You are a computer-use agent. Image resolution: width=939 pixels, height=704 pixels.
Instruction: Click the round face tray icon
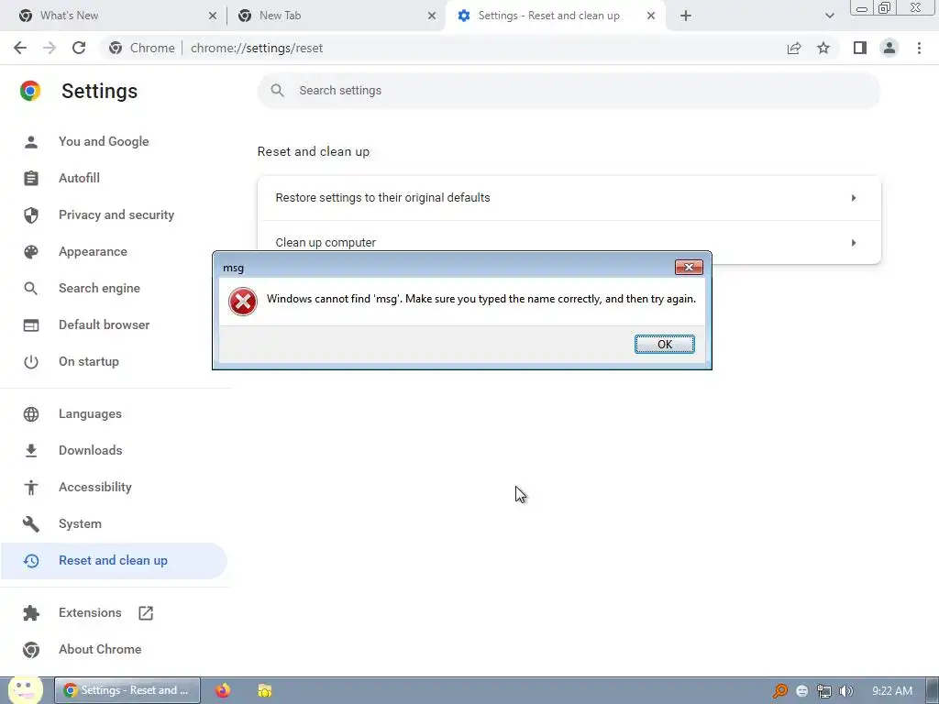[801, 691]
